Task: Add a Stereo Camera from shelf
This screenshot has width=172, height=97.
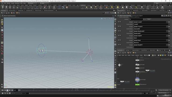Action: [x=148, y=8]
